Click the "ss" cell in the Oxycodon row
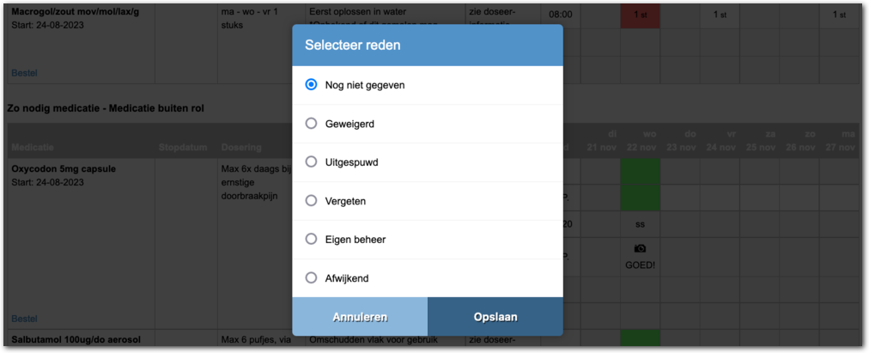This screenshot has height=353, width=869. [x=640, y=224]
